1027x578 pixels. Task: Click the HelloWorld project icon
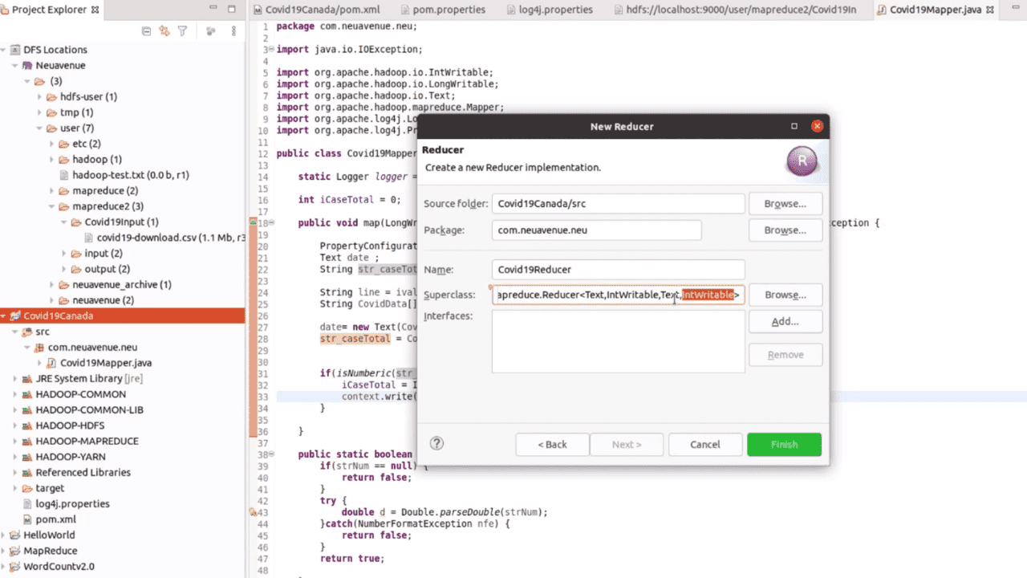pos(15,535)
